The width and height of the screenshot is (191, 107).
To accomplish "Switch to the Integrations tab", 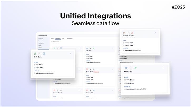I will tap(58, 38).
